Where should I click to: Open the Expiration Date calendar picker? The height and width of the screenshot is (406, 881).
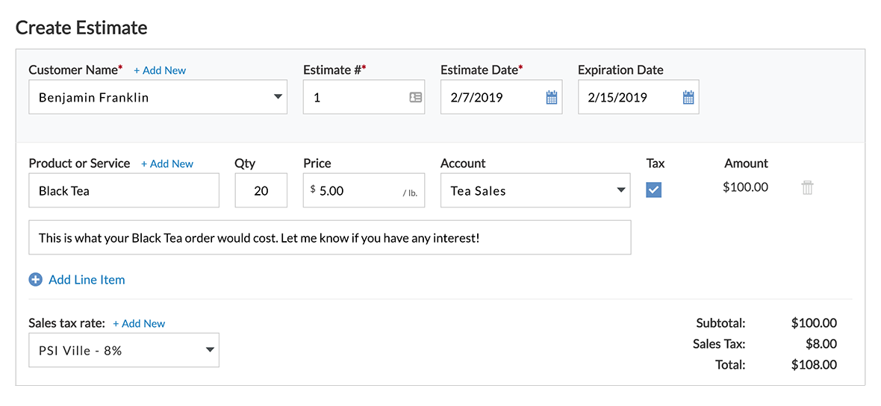pyautogui.click(x=688, y=98)
